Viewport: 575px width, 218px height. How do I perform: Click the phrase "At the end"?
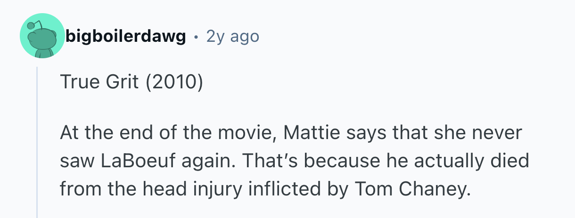coord(105,133)
